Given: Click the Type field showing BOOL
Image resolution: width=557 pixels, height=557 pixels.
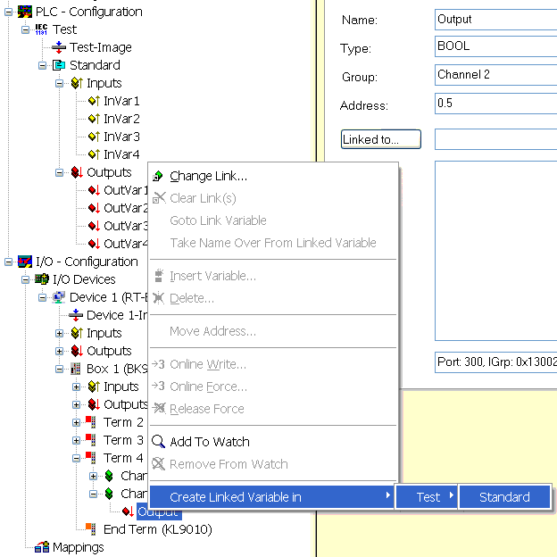Looking at the screenshot, I should click(496, 46).
